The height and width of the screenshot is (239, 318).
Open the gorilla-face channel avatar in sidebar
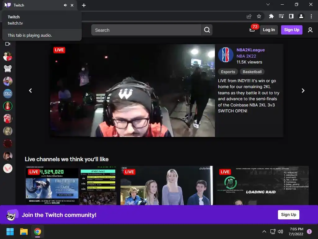(8, 69)
